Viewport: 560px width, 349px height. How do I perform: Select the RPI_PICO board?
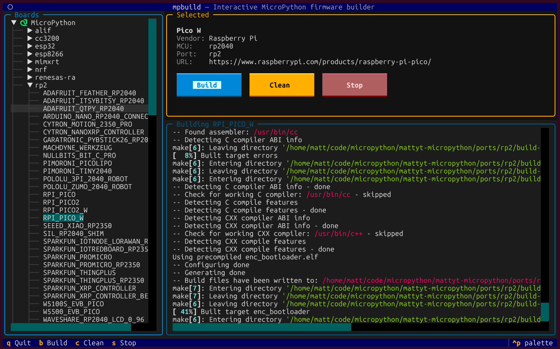click(x=59, y=194)
